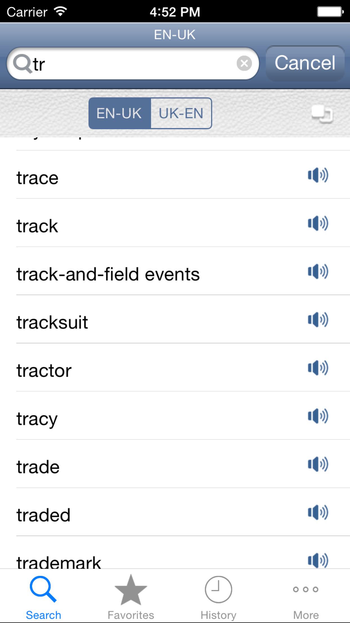The width and height of the screenshot is (350, 623).
Task: Play audio for track-and-field events
Action: pyautogui.click(x=318, y=272)
